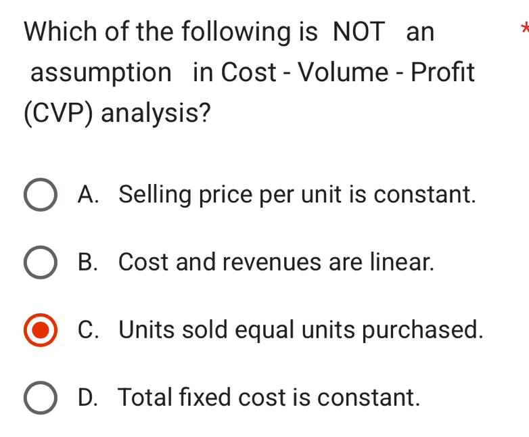
Task: Click the 'Units sold equal units purchased' label
Action: [x=301, y=329]
